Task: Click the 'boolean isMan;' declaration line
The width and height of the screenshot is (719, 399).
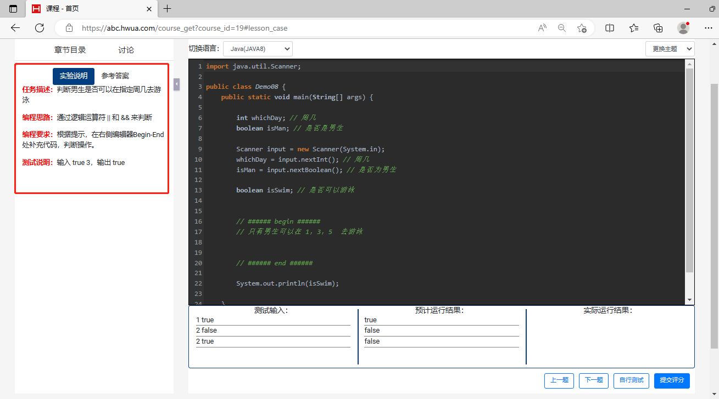Action: [x=289, y=128]
